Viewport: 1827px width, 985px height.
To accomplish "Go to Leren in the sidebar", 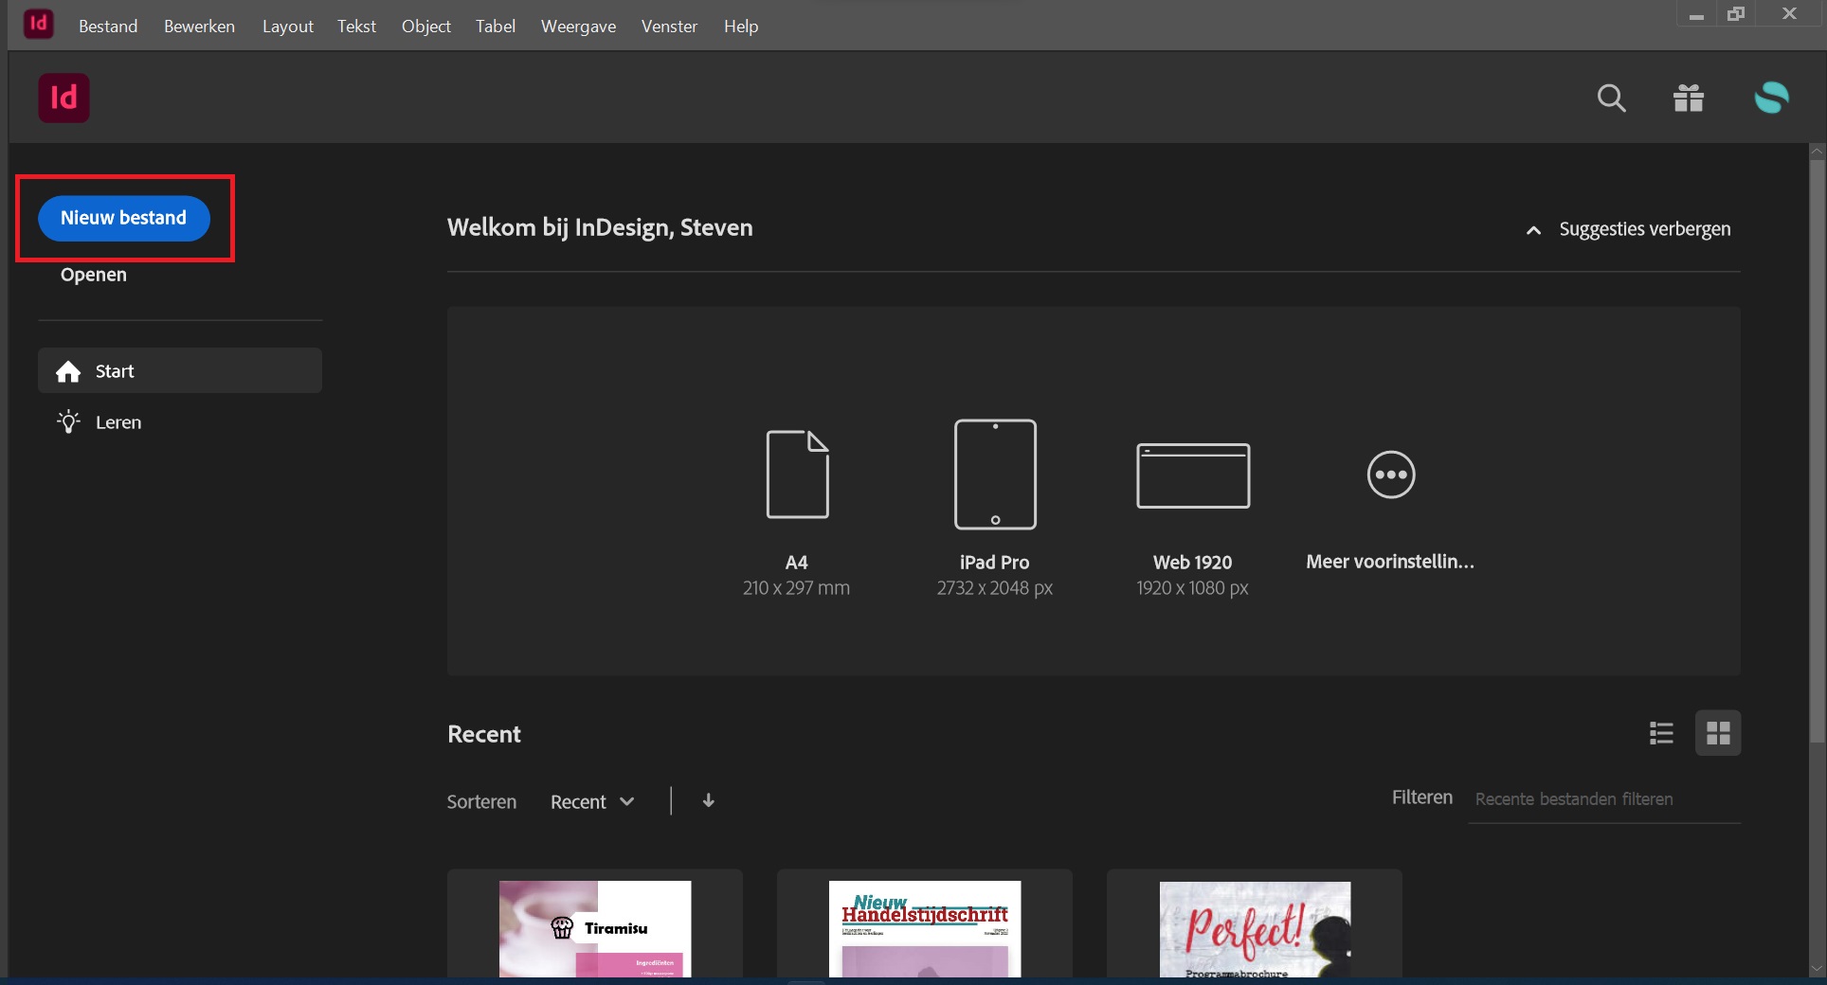I will (180, 421).
